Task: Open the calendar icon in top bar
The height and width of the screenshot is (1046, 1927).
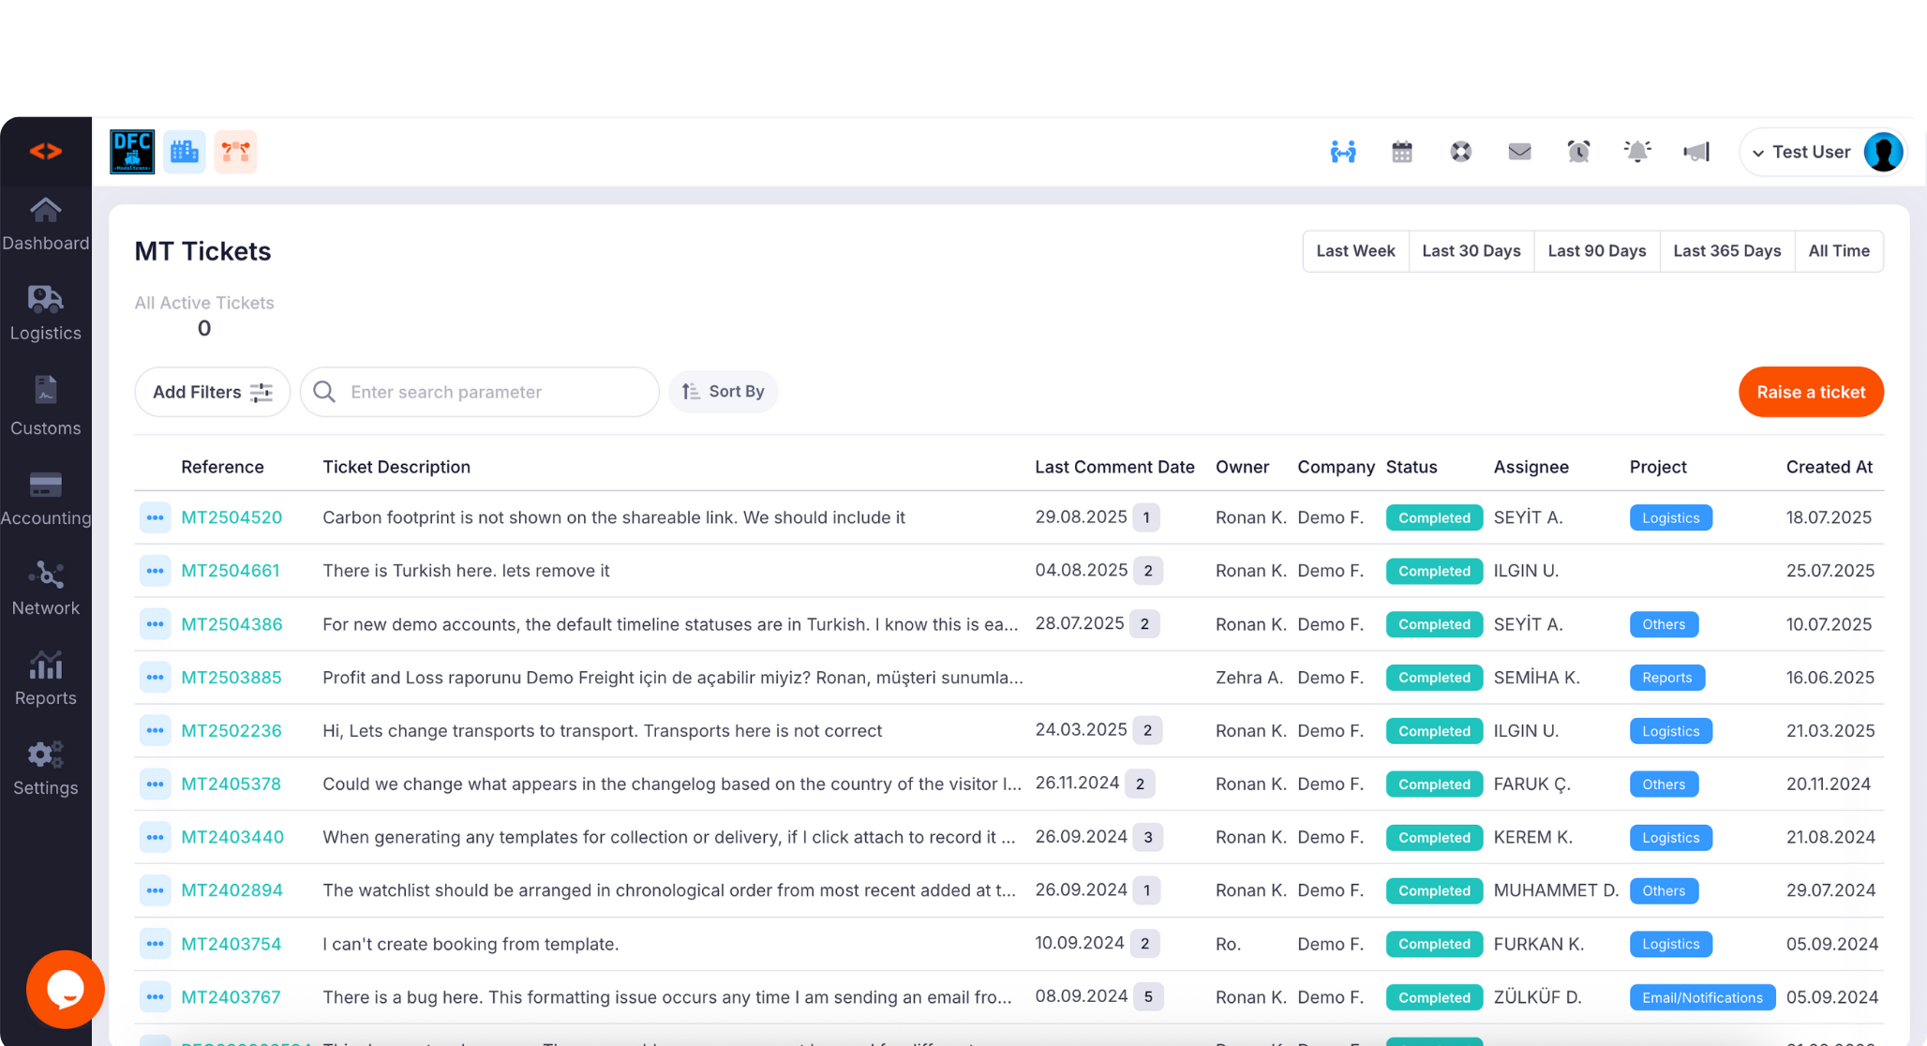Action: point(1402,152)
